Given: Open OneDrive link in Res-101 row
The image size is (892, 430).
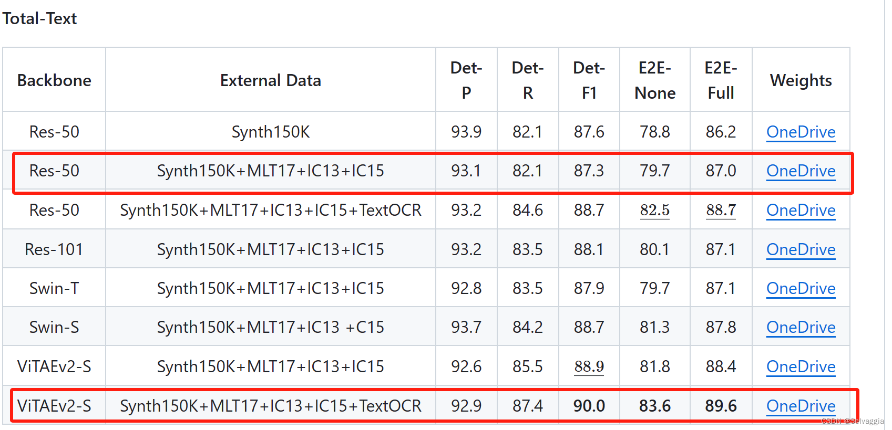Looking at the screenshot, I should pyautogui.click(x=801, y=249).
